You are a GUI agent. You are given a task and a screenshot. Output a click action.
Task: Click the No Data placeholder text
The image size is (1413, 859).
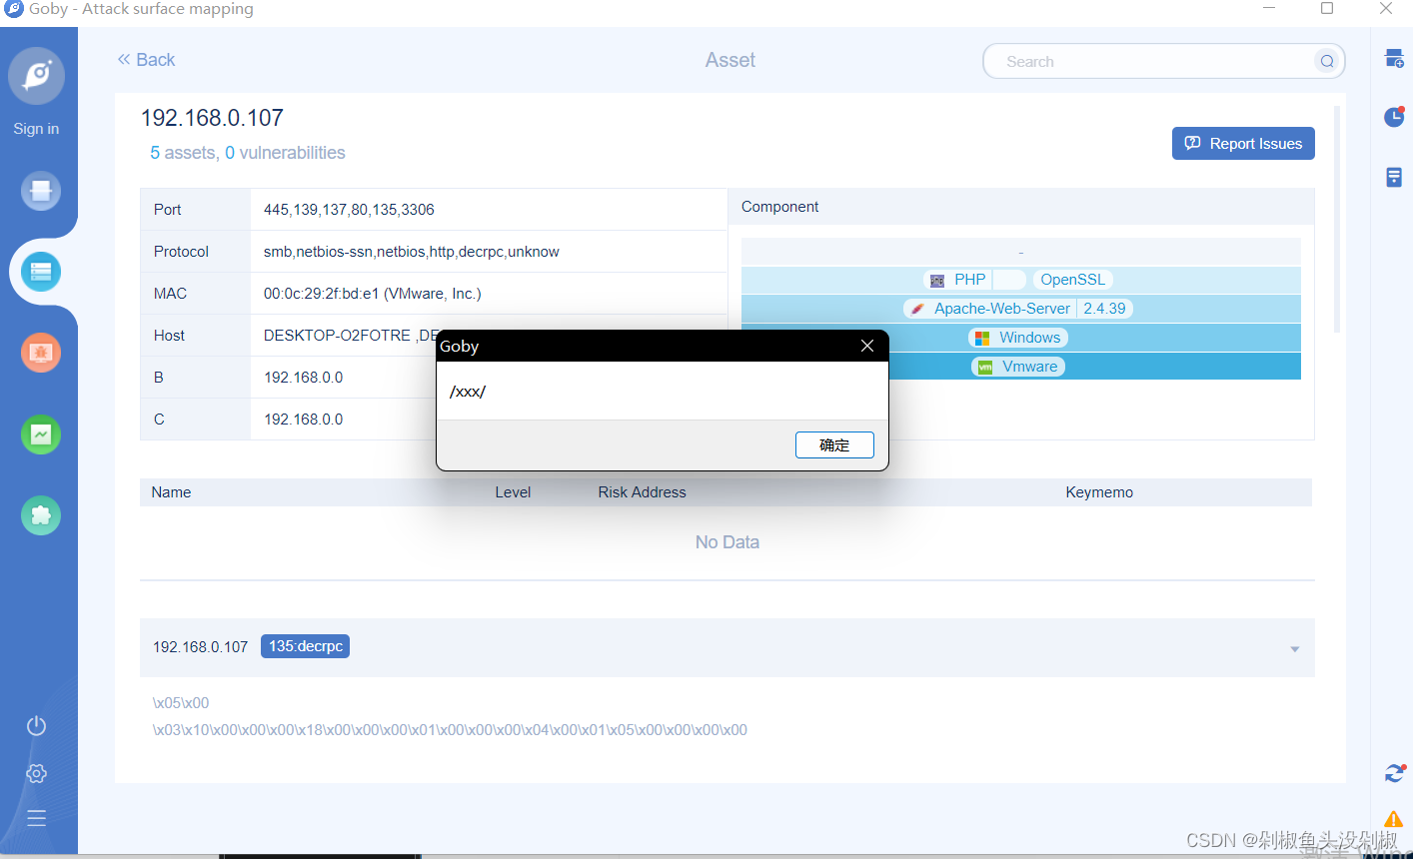[727, 542]
